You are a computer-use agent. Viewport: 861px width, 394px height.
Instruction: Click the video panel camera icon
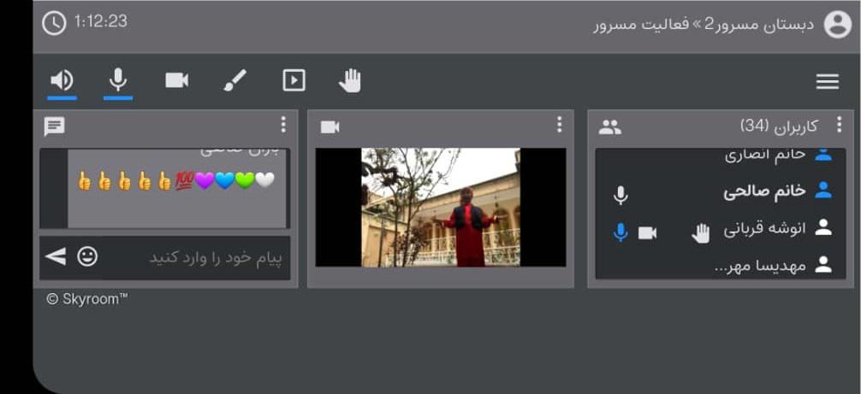click(x=330, y=127)
